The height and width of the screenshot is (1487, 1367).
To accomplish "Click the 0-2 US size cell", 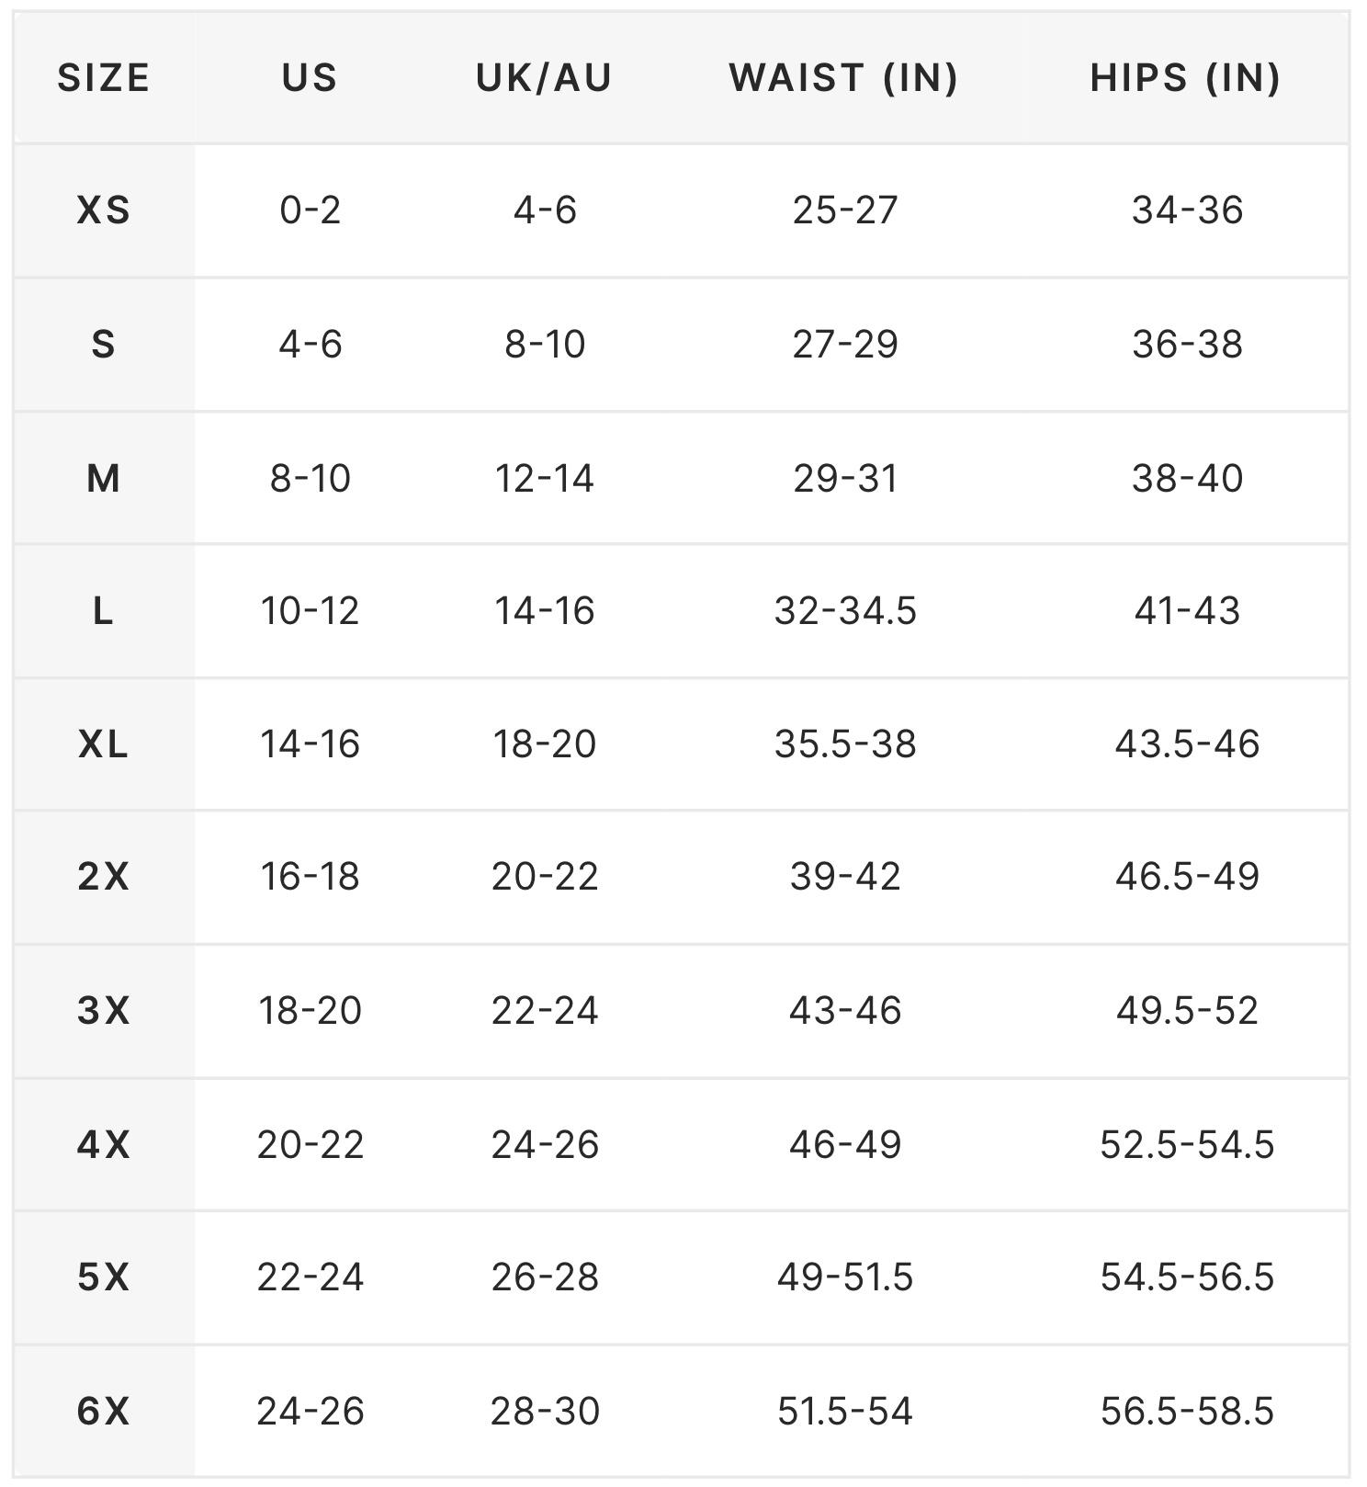I will (x=311, y=210).
